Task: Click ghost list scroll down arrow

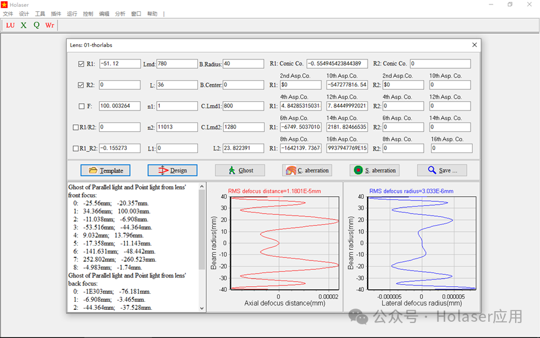Action: pyautogui.click(x=202, y=309)
